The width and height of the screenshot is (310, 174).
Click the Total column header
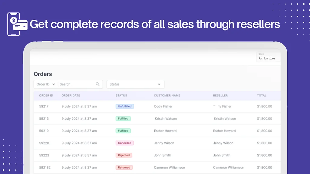(x=262, y=95)
